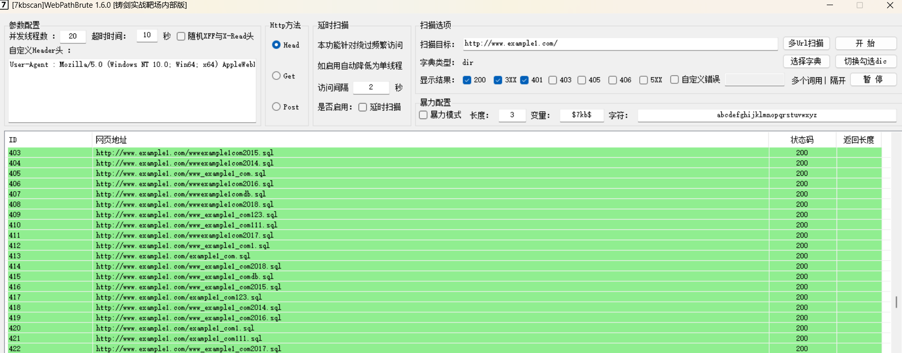Click the custom error text input field
902x353 pixels.
coord(754,79)
